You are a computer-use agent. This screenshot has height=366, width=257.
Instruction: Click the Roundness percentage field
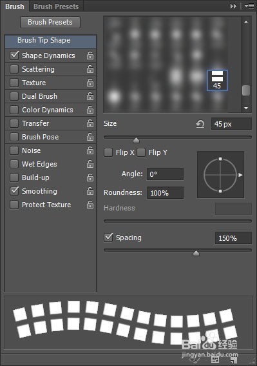[x=165, y=193]
